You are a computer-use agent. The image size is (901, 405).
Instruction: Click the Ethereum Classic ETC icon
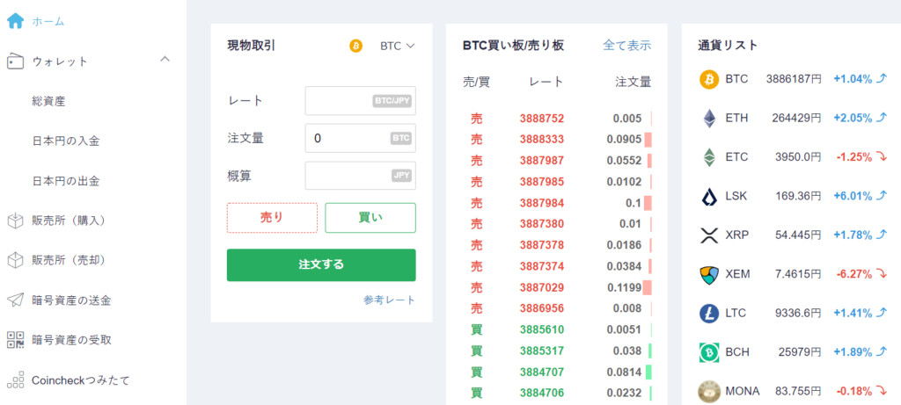pos(709,157)
